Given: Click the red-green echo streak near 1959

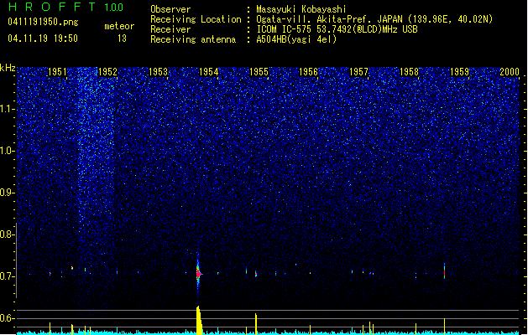Looking at the screenshot, I should pos(445,271).
